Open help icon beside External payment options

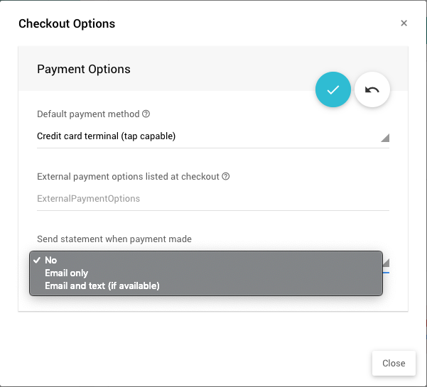click(226, 177)
